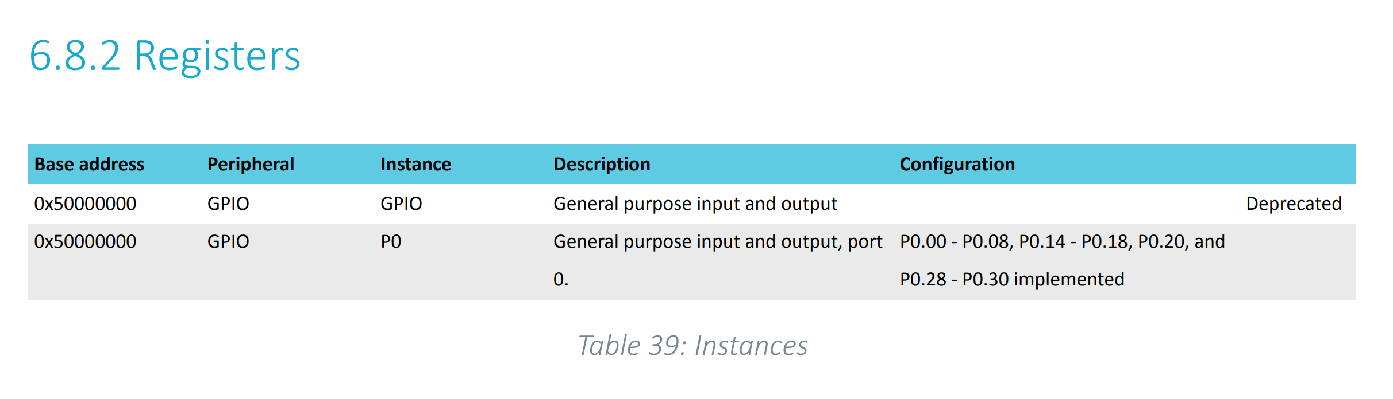Click the P0 instance cell
1393x399 pixels.
pos(391,242)
